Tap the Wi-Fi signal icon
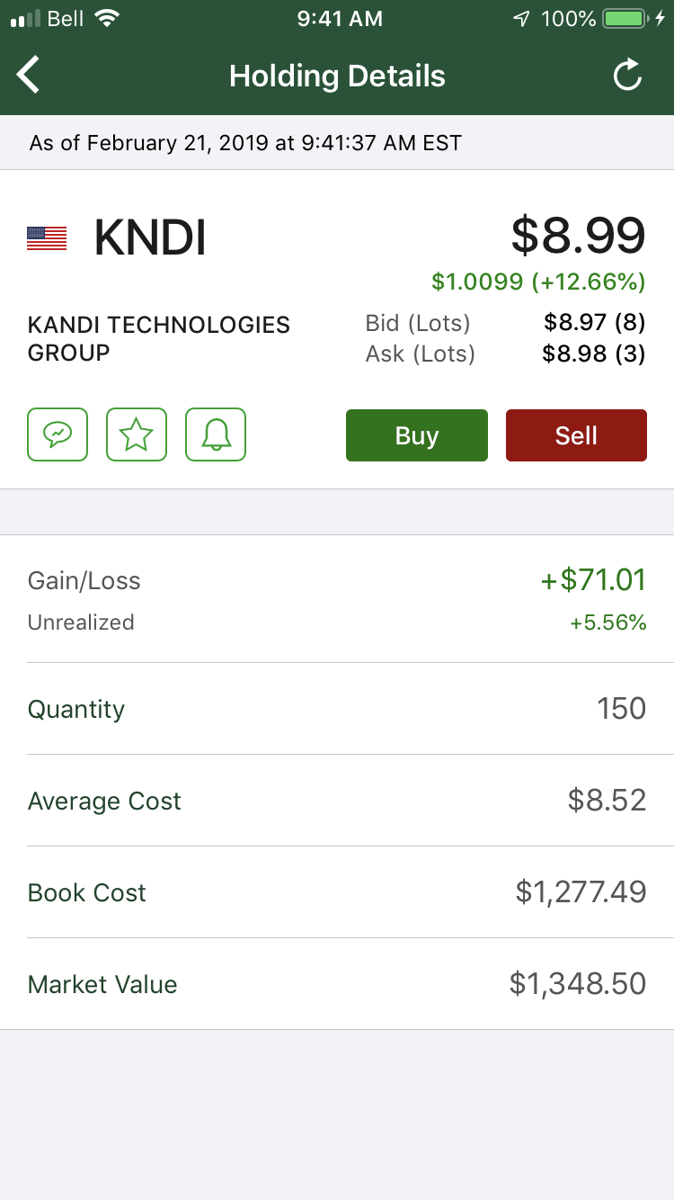Screen dimensions: 674x1200 point(107,19)
